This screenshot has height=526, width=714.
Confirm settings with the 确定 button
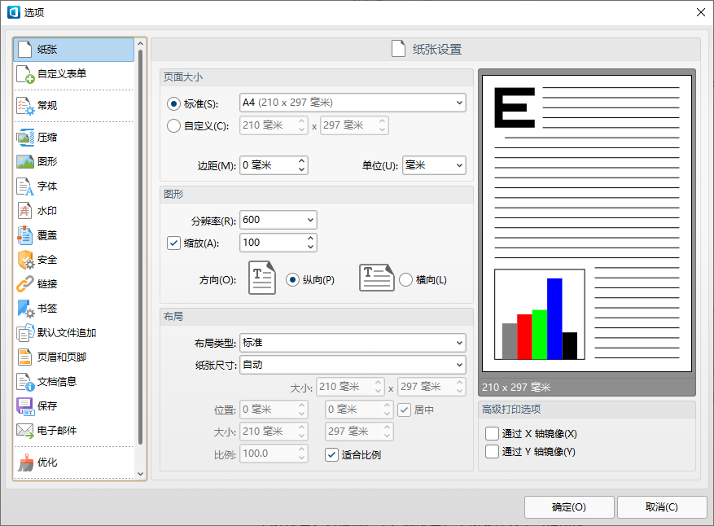pos(568,506)
